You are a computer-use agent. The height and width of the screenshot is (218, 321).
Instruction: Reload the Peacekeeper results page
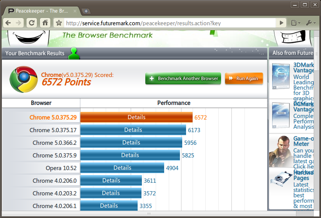(x=32, y=23)
